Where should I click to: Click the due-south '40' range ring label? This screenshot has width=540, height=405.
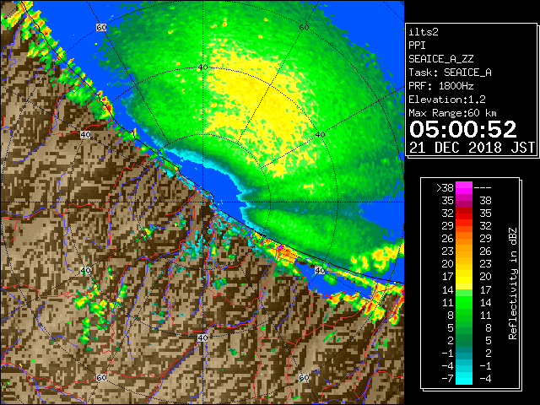[x=202, y=337]
